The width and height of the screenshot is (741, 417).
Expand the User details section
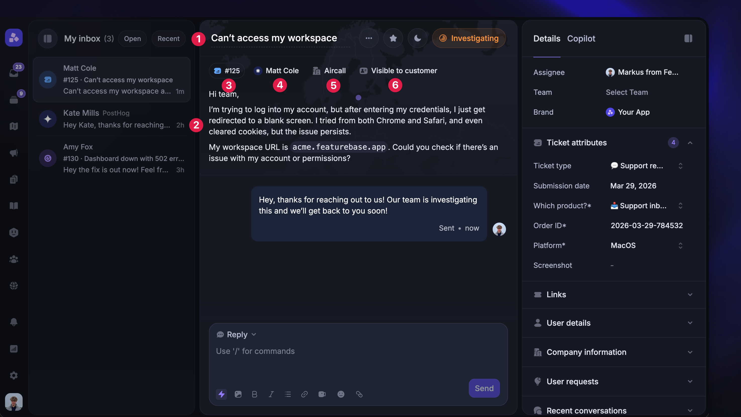[x=614, y=323]
